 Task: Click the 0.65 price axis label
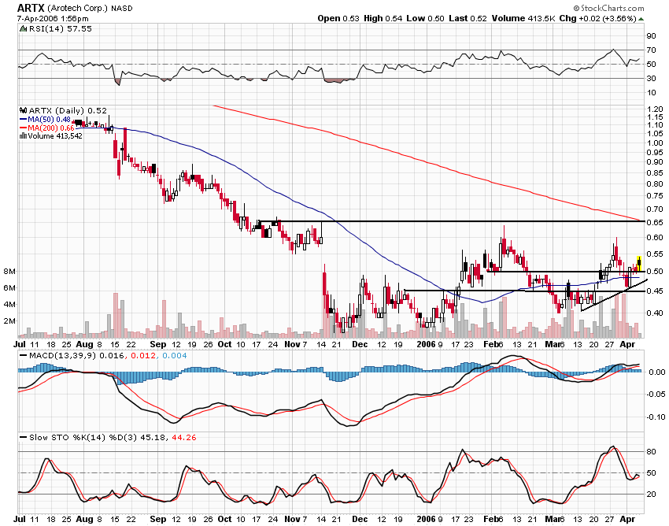pyautogui.click(x=655, y=222)
